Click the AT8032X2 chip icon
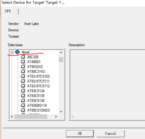The height and width of the screenshot is (139, 145). (x=23, y=67)
